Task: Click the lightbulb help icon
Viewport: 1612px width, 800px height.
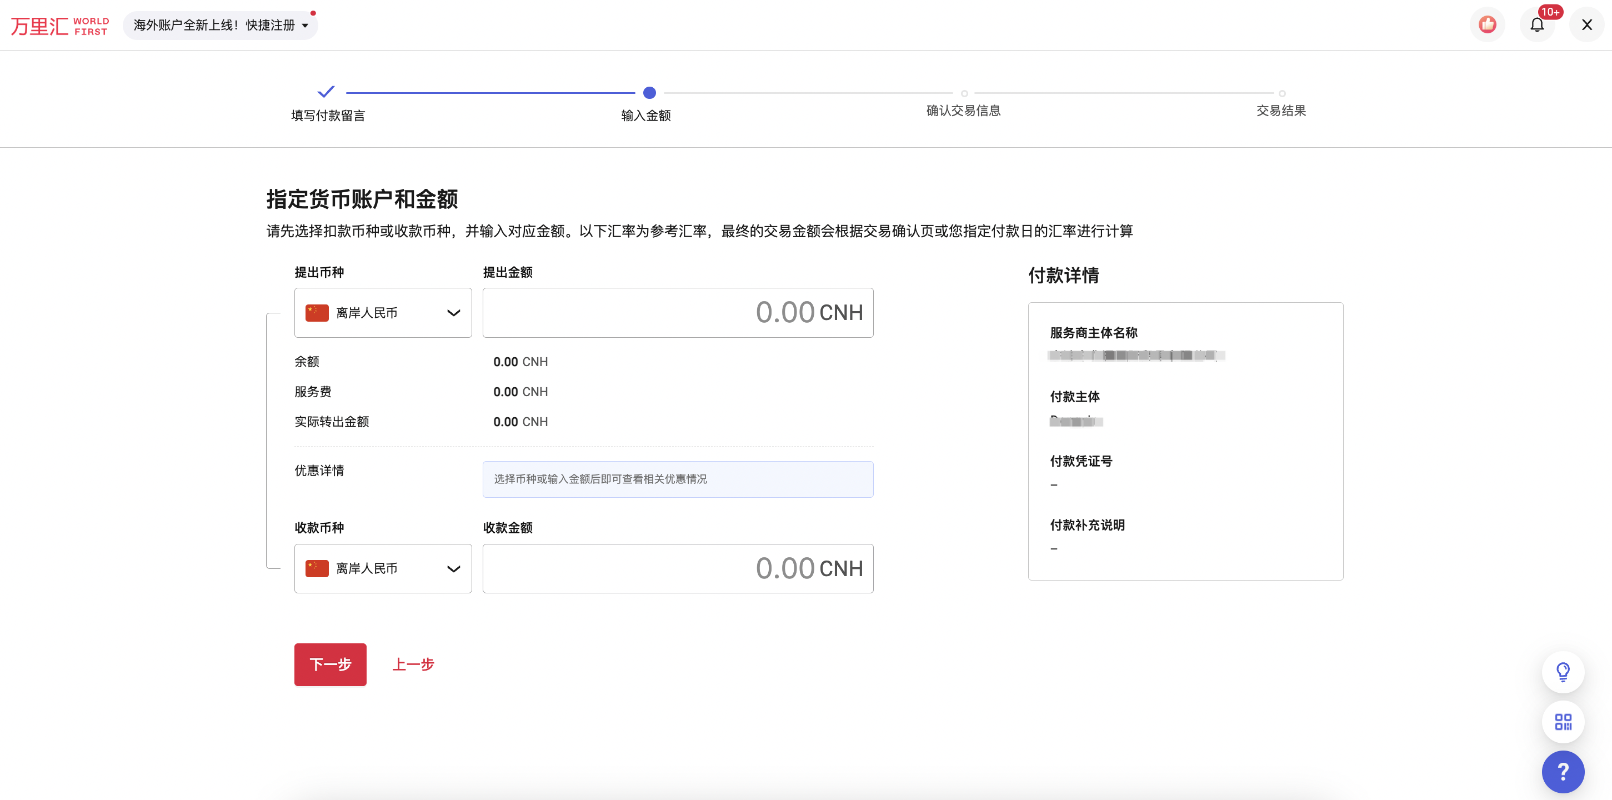Action: pos(1563,671)
